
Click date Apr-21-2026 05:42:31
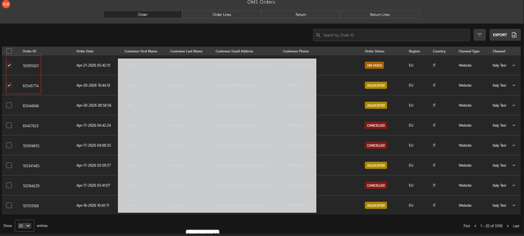(93, 65)
